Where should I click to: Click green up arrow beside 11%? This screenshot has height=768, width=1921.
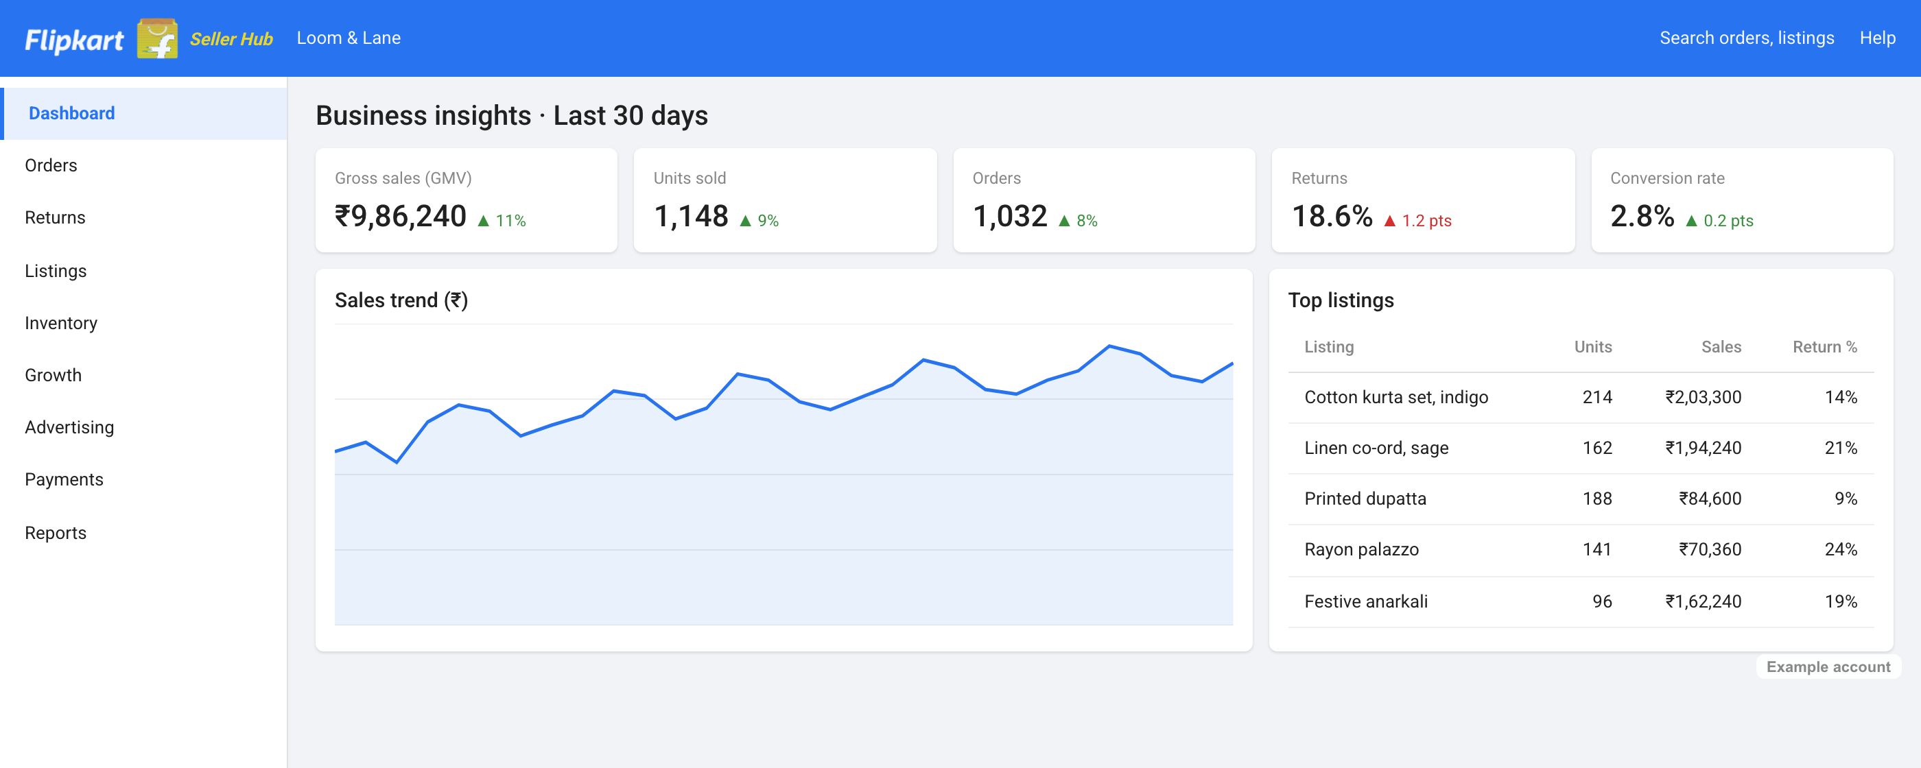(x=483, y=221)
